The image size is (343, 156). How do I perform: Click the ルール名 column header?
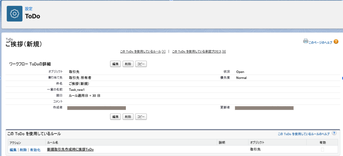[x=53, y=142]
